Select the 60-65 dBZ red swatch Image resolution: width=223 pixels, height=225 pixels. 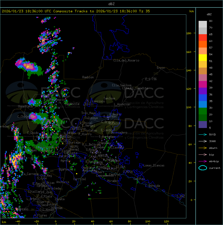click(x=203, y=38)
